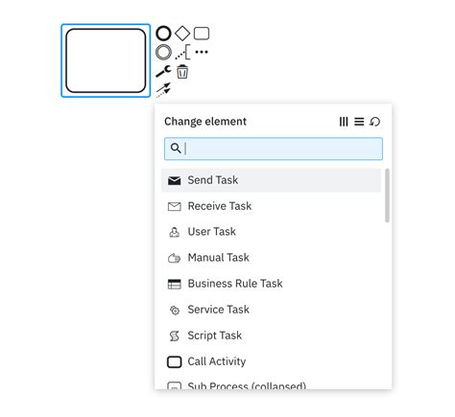This screenshot has height=417, width=455.
Task: Pick Call Activity in the popup
Action: pyautogui.click(x=271, y=361)
